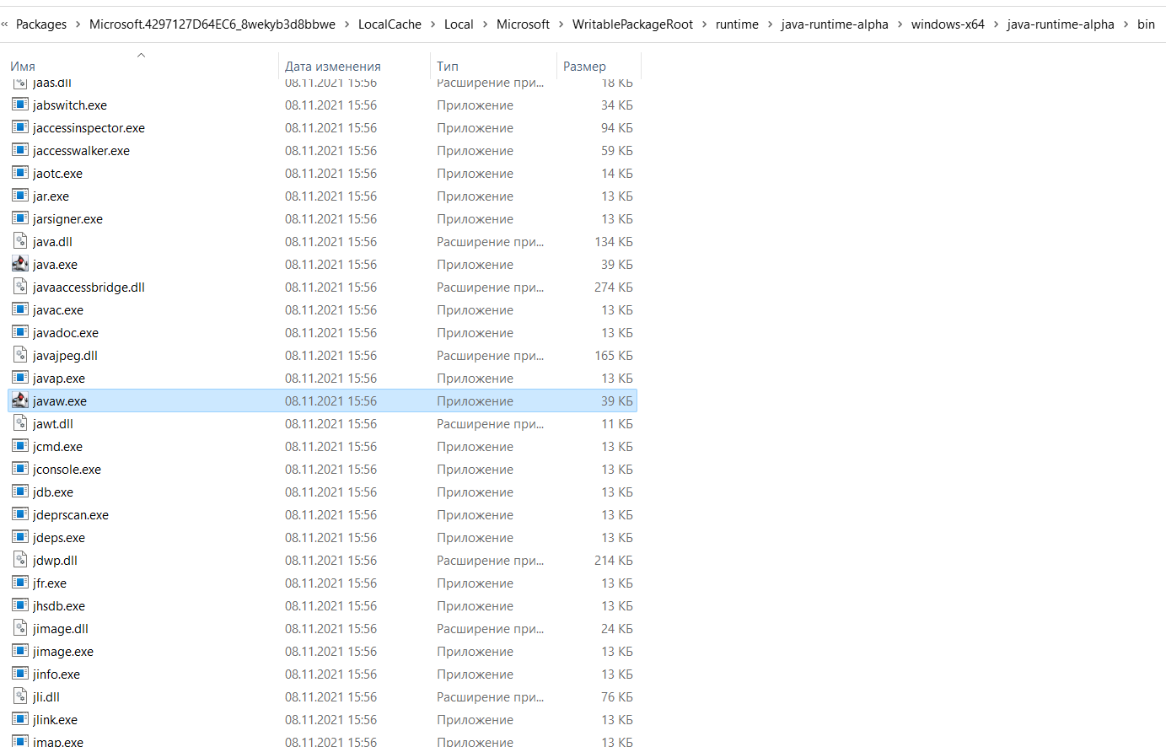Click the 76 КБ size of jli.dll
Image resolution: width=1166 pixels, height=747 pixels.
[617, 696]
